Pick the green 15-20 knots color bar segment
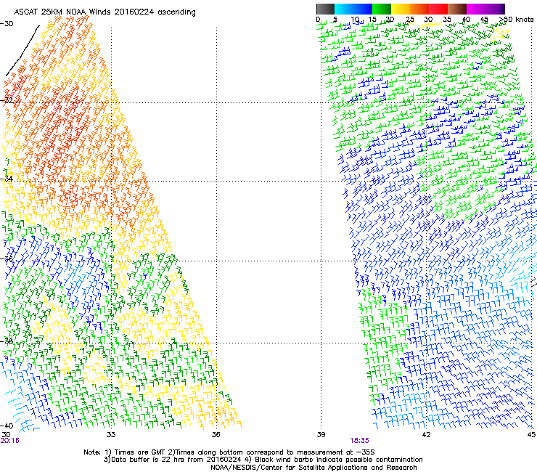Viewport: 537px width, 472px height. coord(382,9)
